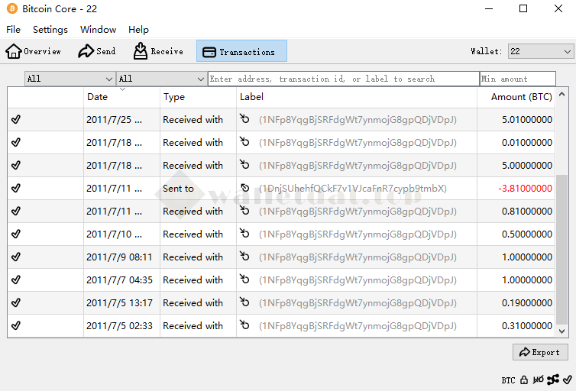Click the network connections status icon
This screenshot has width=576, height=391.
(x=553, y=380)
